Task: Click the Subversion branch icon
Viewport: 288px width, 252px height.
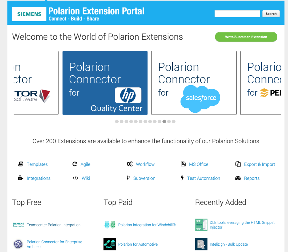Action: click(x=128, y=178)
